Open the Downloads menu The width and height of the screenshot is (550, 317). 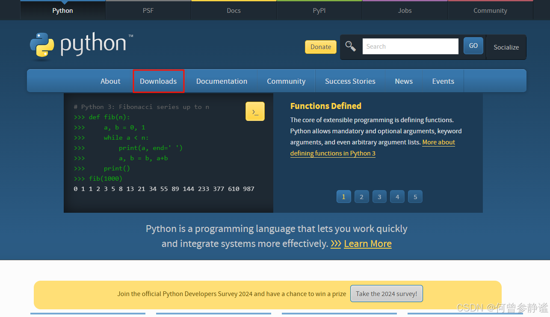(158, 81)
